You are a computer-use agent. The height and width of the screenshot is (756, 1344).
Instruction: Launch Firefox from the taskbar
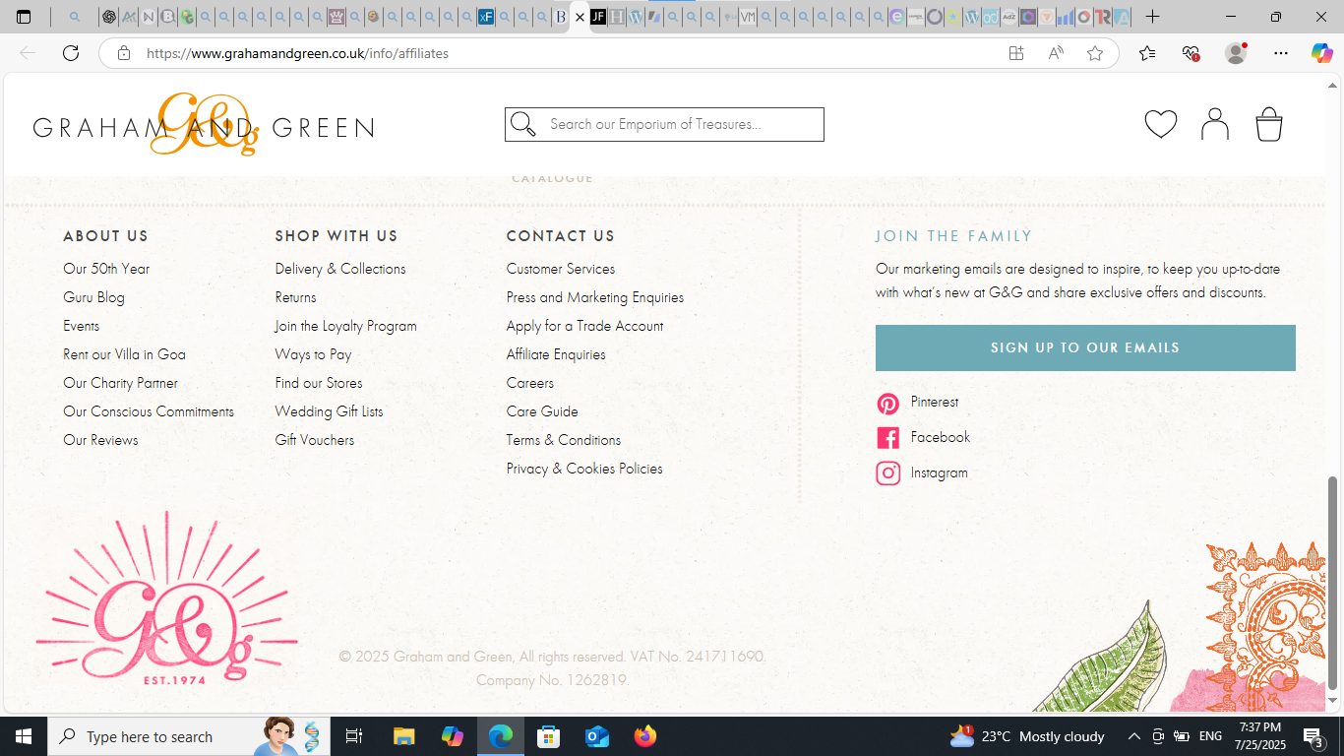point(645,736)
